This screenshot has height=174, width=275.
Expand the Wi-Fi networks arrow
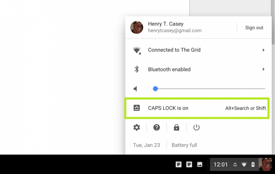263,50
